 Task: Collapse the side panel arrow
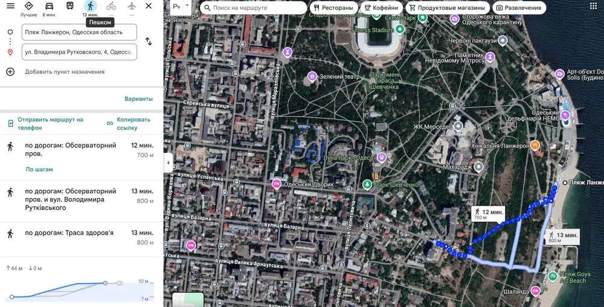[x=167, y=163]
